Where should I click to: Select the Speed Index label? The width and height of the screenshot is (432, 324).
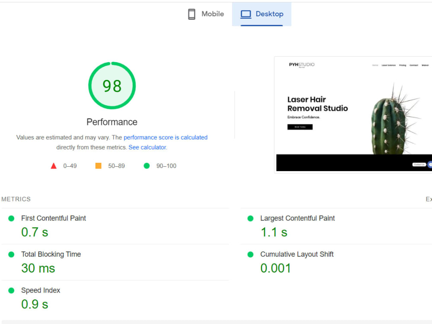41,290
